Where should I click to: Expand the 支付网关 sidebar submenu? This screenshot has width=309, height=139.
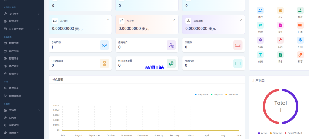22,14
